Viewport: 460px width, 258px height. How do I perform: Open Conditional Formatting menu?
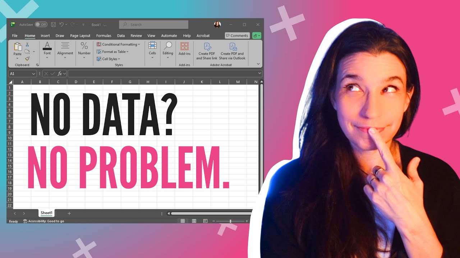118,44
